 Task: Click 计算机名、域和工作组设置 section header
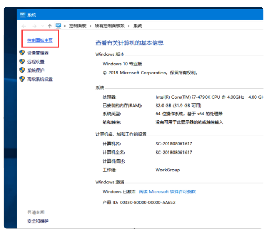tap(121, 134)
